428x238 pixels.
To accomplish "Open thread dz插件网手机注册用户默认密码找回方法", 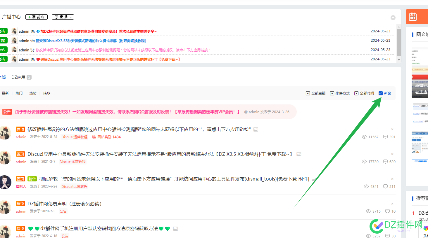I will tap(99, 228).
